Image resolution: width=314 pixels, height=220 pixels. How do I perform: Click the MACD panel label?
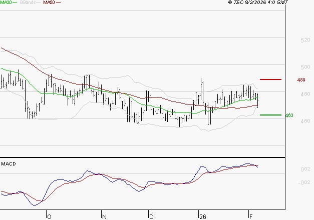click(x=9, y=164)
